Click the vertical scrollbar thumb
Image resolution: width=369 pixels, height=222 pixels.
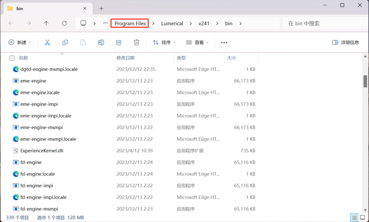(x=365, y=81)
